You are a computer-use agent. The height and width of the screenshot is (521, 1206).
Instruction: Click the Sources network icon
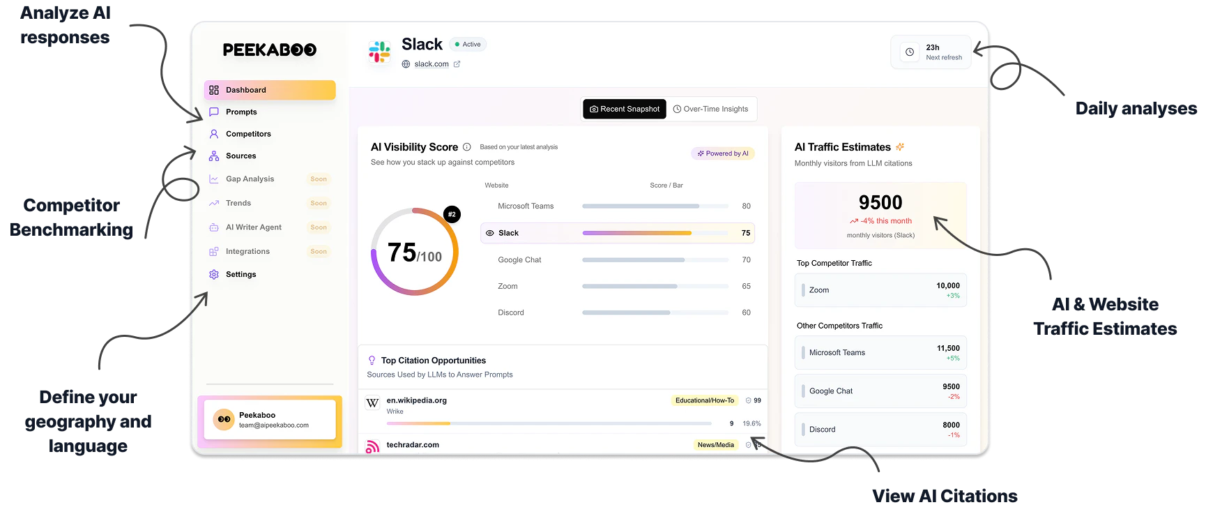pos(214,156)
